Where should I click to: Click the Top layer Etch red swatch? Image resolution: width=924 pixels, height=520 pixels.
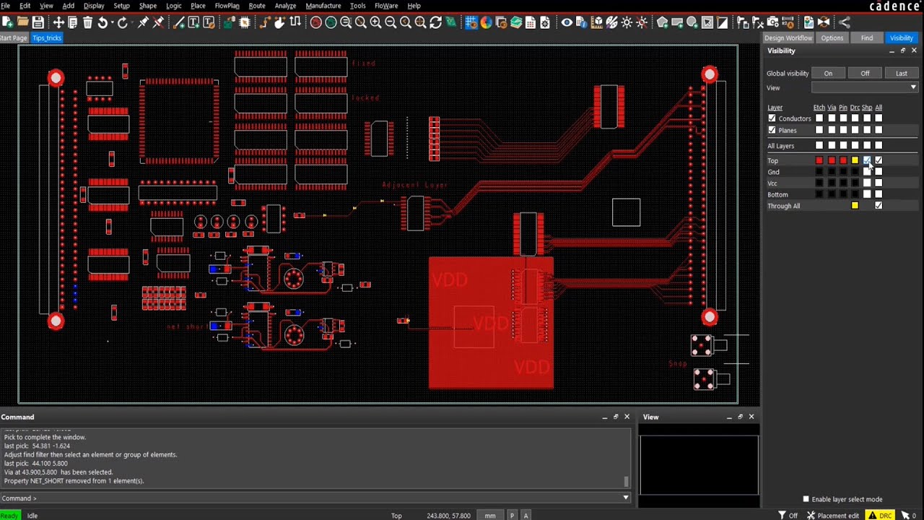click(x=819, y=160)
